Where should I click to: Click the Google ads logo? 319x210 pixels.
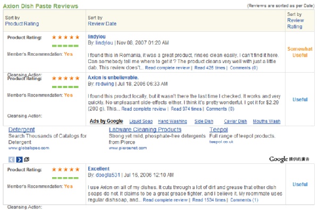pos(289,159)
